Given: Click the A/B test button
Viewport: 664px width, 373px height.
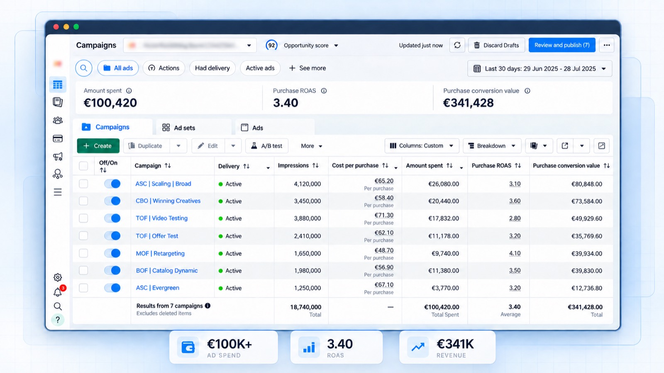Looking at the screenshot, I should 267,146.
